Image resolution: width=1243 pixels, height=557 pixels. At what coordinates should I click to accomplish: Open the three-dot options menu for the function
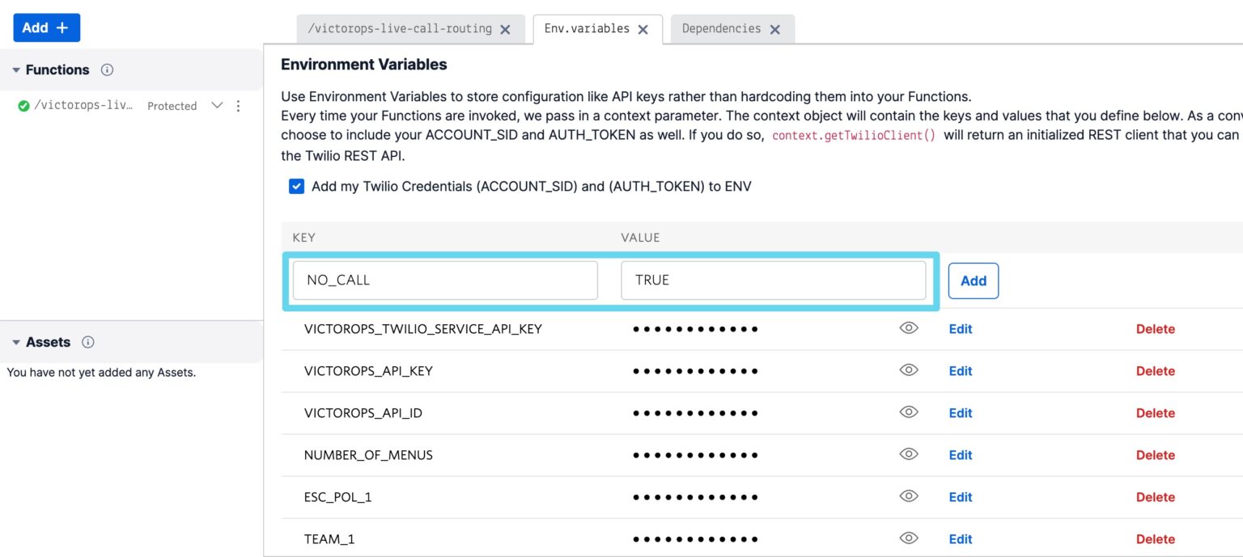pos(238,106)
